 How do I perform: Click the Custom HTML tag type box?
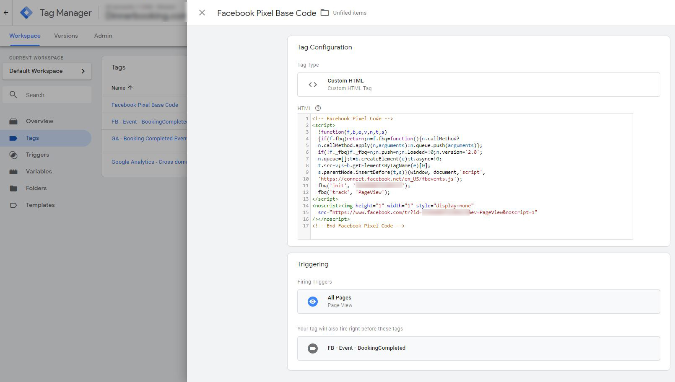tap(478, 85)
